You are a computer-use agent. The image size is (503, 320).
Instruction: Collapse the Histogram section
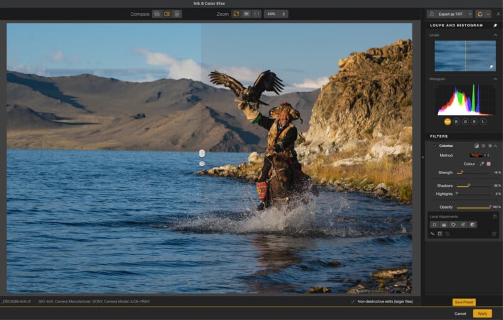pos(495,79)
